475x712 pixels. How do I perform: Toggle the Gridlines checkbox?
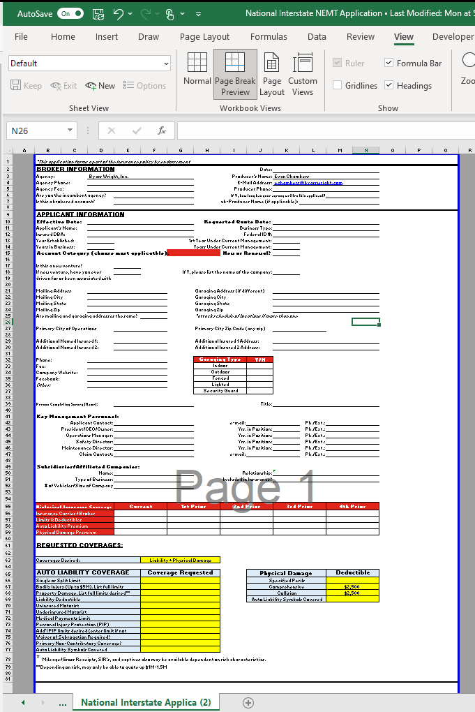(337, 85)
